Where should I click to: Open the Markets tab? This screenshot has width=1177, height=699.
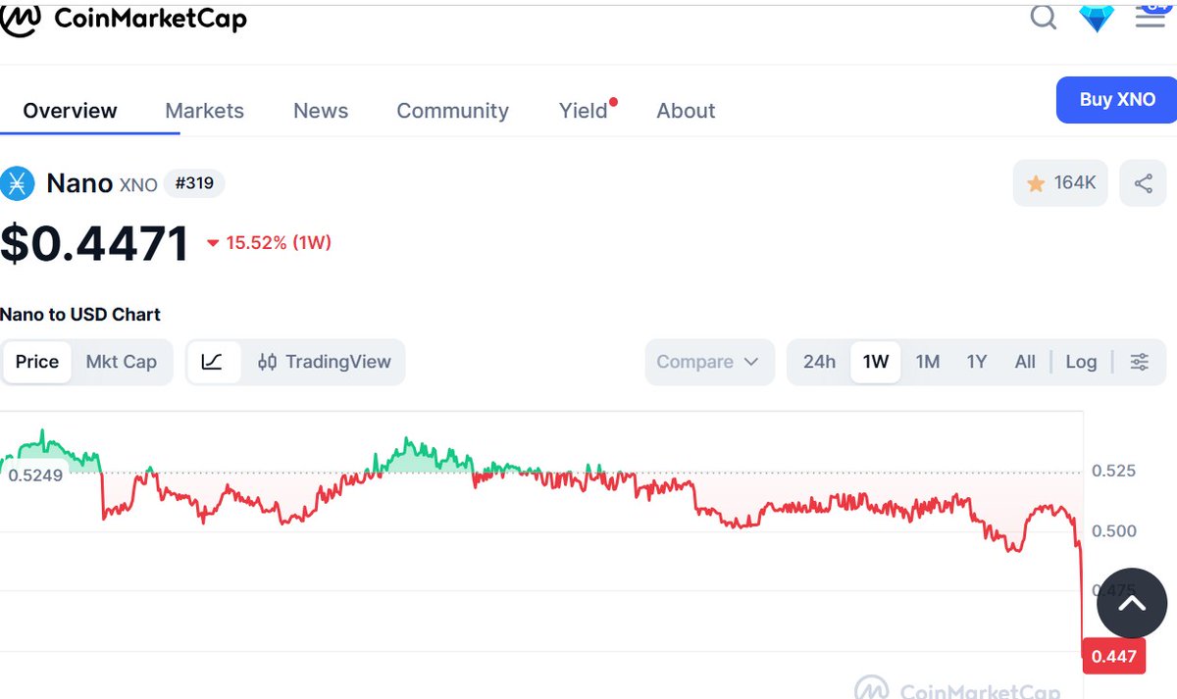pyautogui.click(x=204, y=111)
